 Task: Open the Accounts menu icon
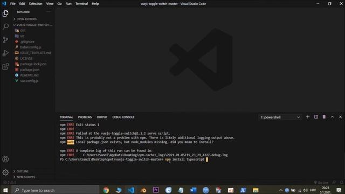5,159
